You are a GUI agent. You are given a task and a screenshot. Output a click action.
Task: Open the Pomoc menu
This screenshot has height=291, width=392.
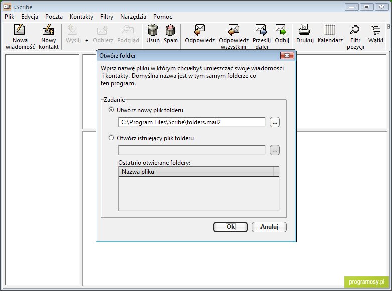pyautogui.click(x=163, y=17)
